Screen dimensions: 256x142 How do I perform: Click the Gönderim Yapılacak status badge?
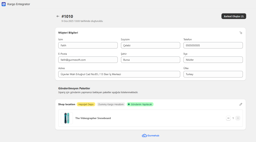(140, 104)
